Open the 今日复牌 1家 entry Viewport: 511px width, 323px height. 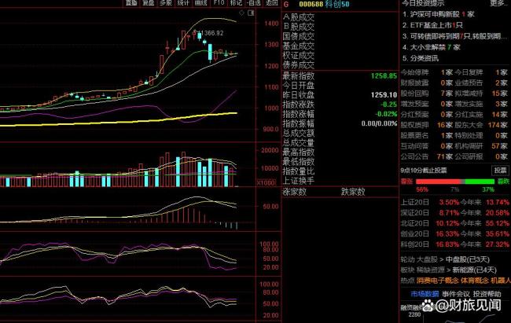[x=481, y=72]
